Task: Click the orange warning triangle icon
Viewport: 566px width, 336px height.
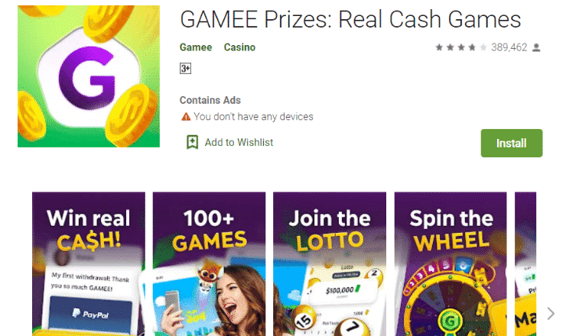Action: pos(186,116)
